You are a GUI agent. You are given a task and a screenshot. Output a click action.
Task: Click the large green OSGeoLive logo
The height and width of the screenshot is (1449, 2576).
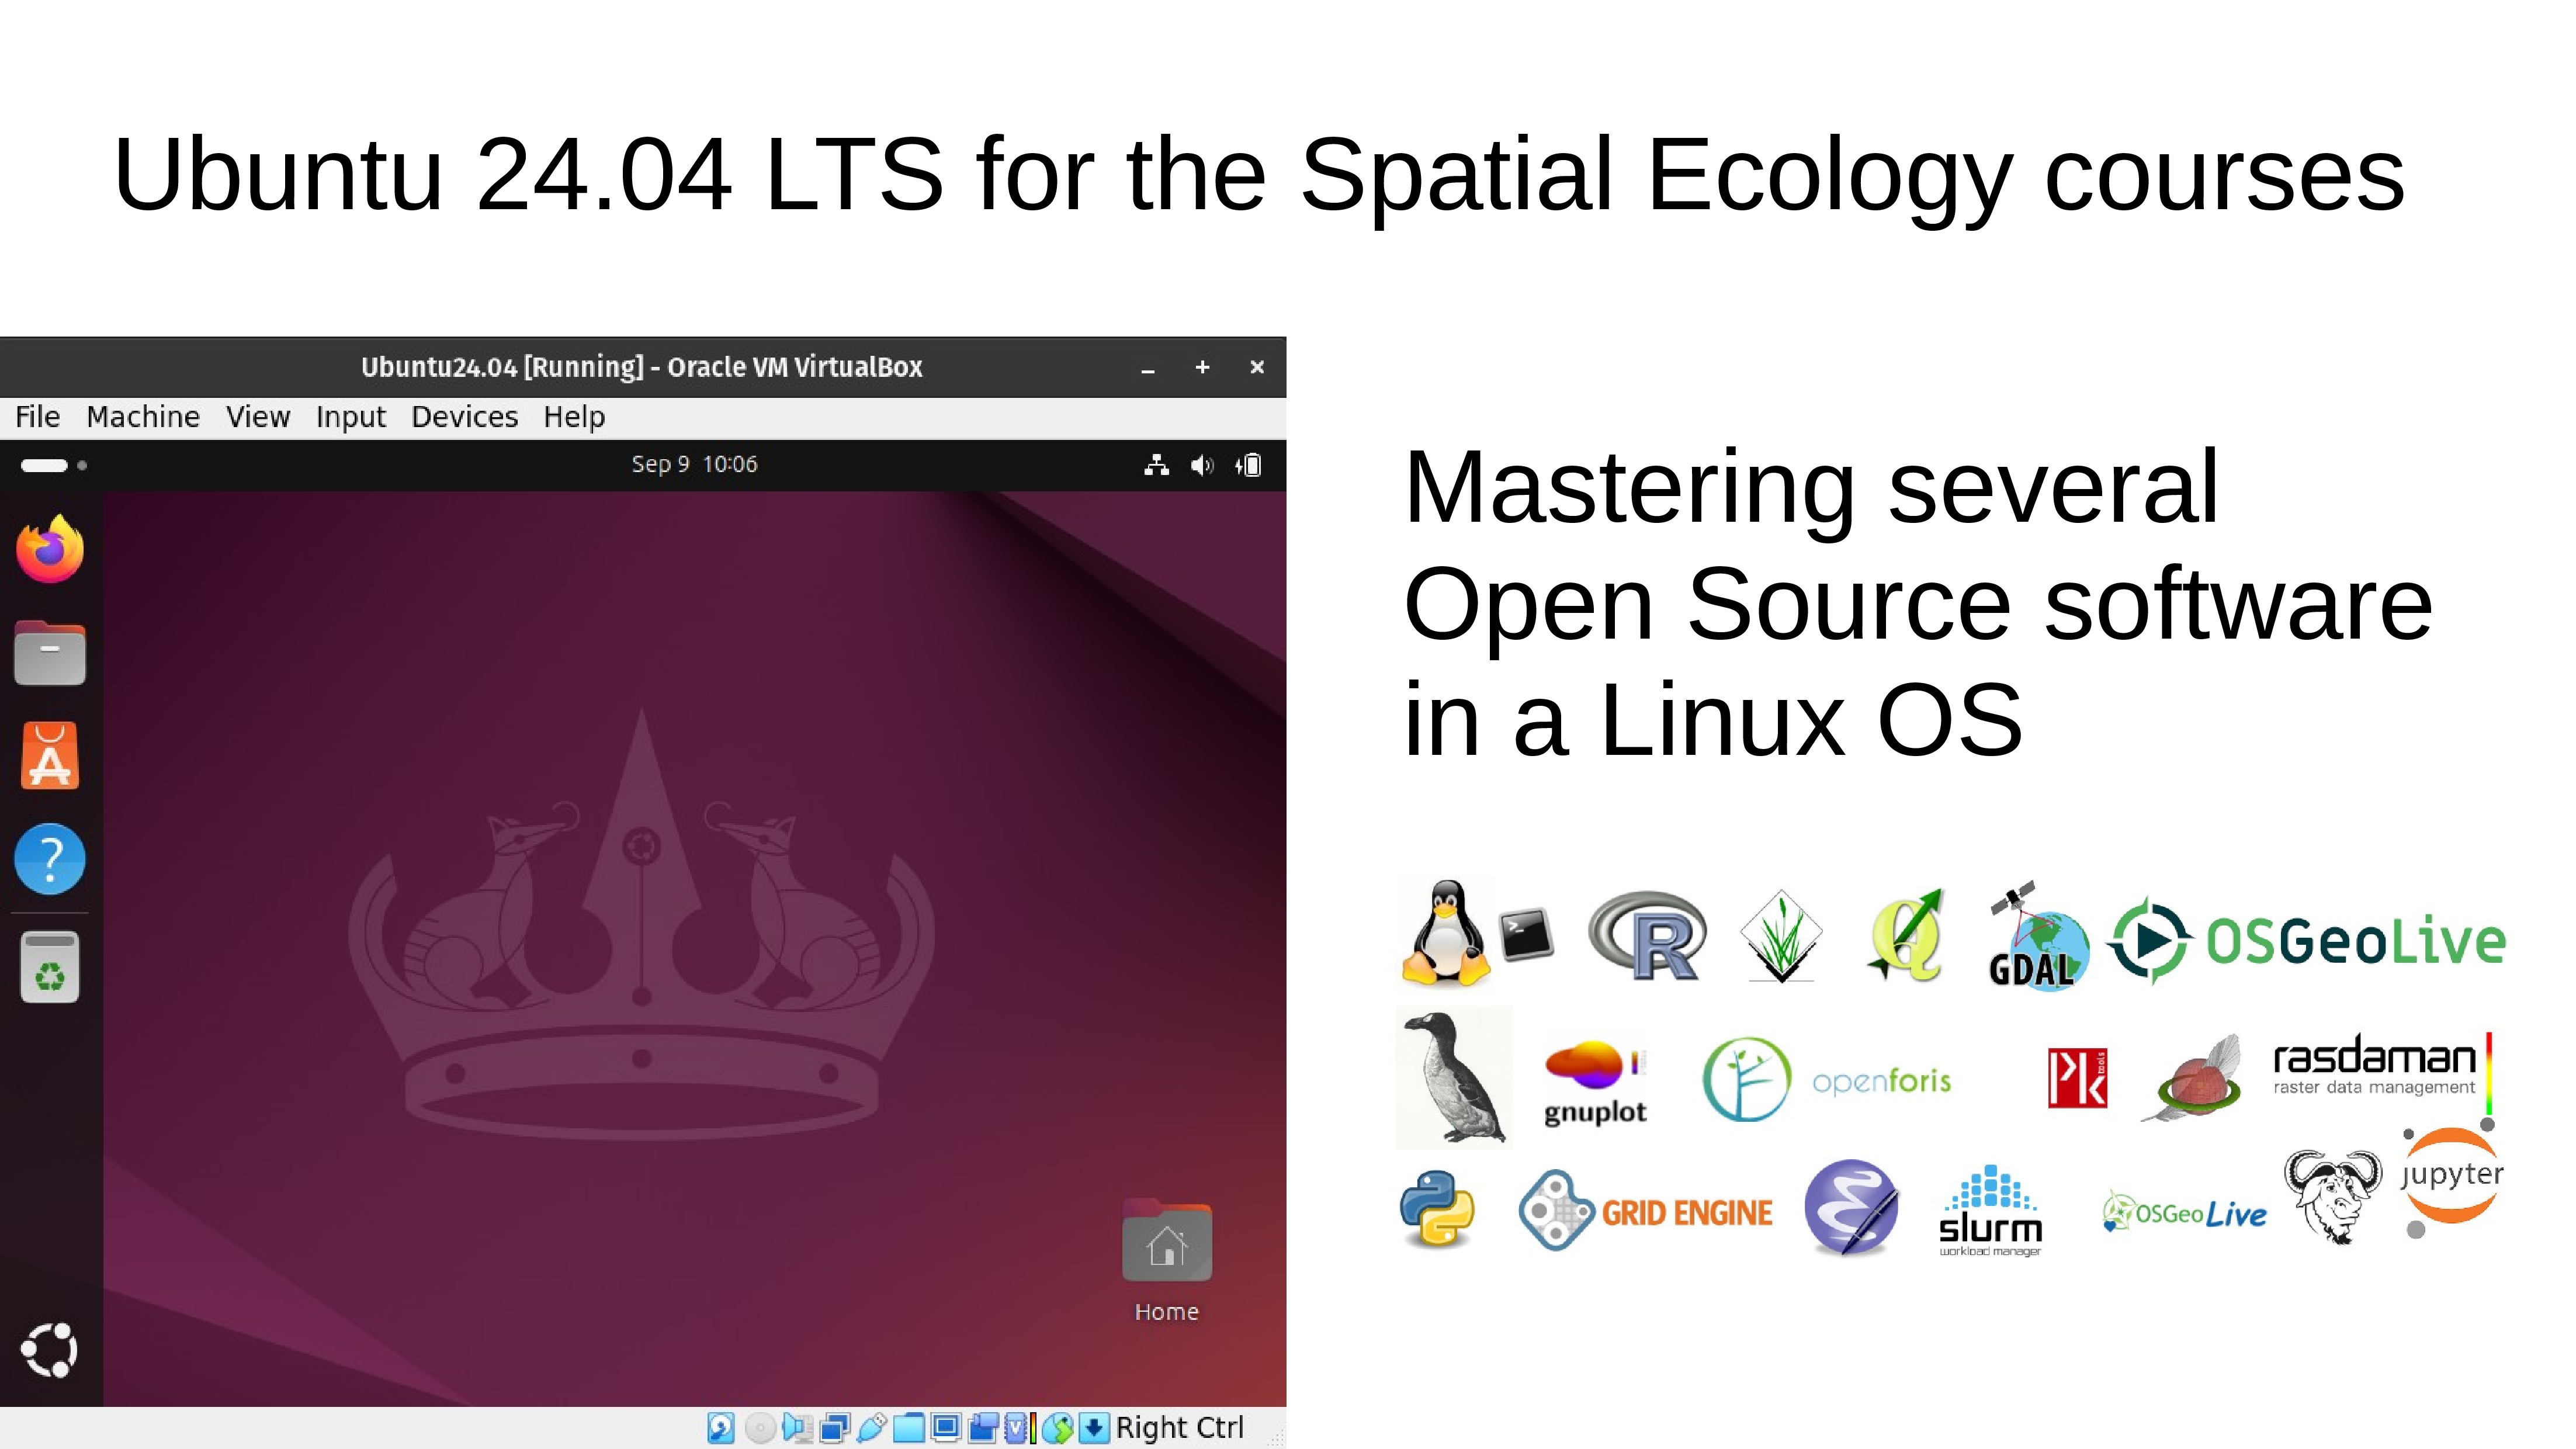(2307, 941)
